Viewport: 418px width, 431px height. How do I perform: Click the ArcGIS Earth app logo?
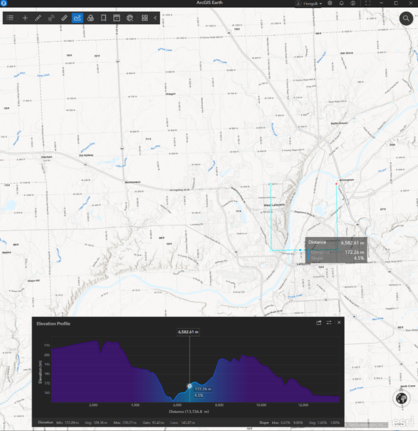(3, 3)
